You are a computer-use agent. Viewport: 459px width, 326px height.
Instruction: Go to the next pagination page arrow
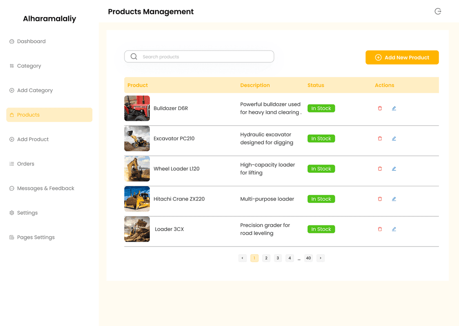[x=321, y=258]
